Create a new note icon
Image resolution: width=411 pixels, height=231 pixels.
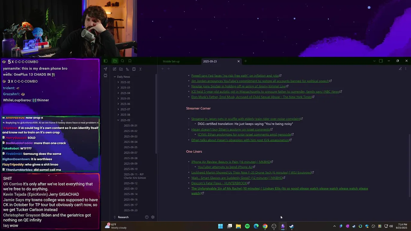click(114, 69)
